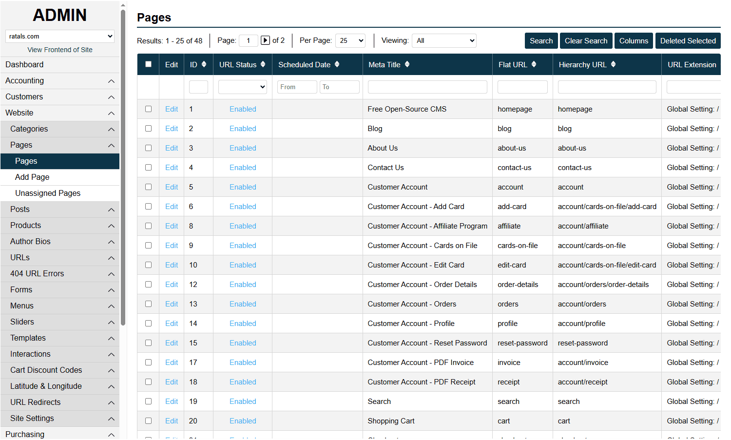The width and height of the screenshot is (731, 440).
Task: Open Add Page in sidebar
Action: (x=60, y=177)
